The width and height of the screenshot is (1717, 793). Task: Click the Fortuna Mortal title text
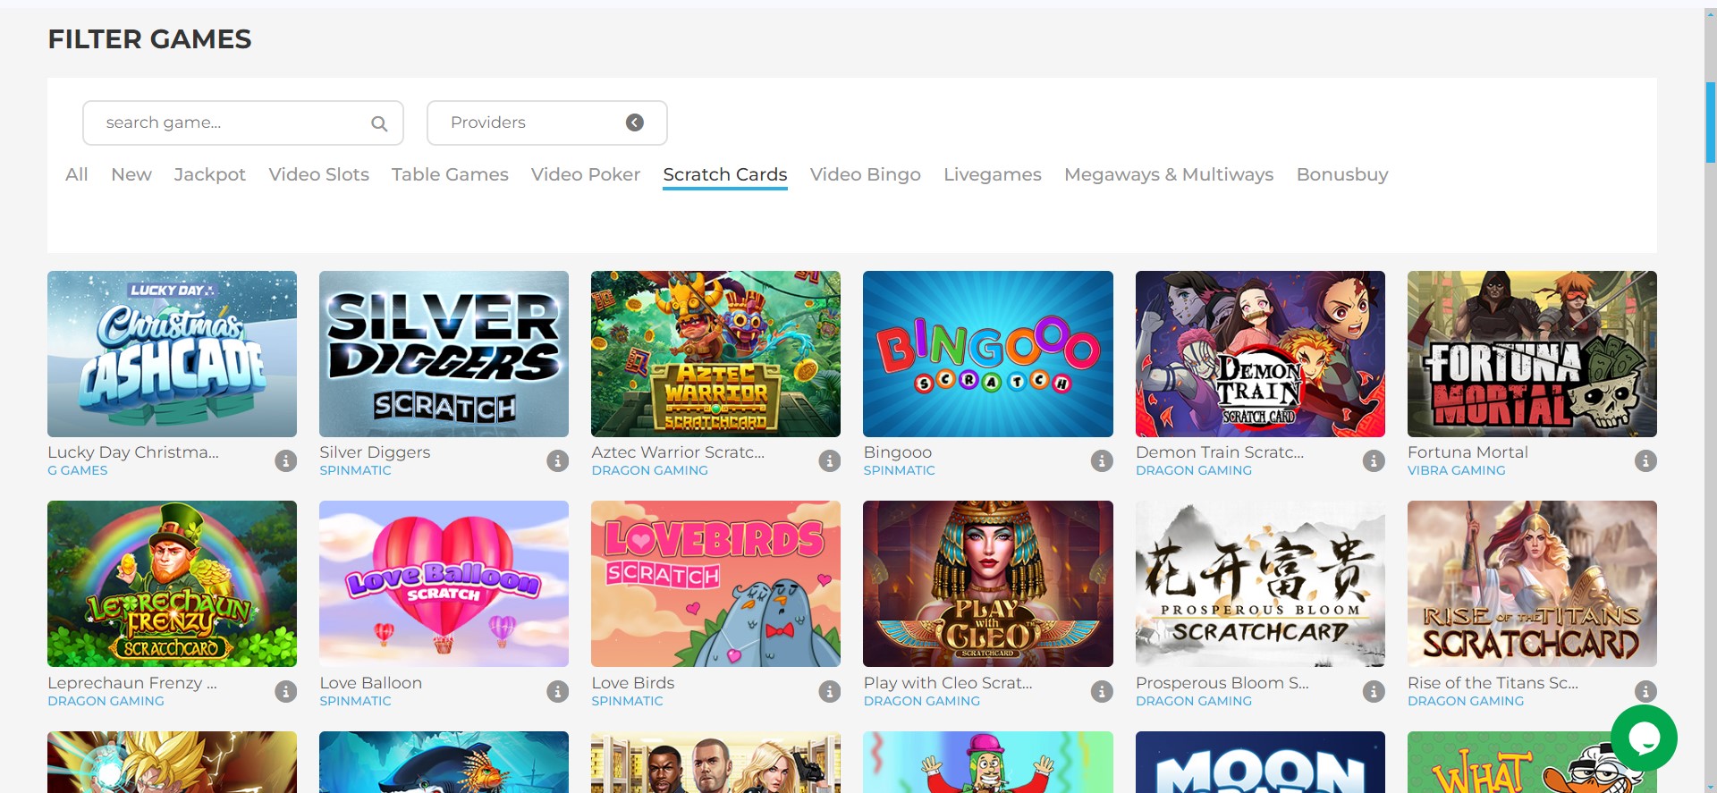(x=1467, y=452)
